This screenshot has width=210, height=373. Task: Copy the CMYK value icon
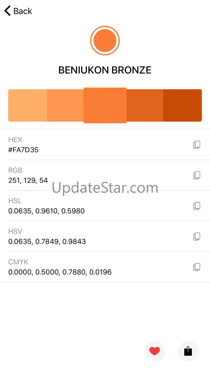(x=197, y=267)
